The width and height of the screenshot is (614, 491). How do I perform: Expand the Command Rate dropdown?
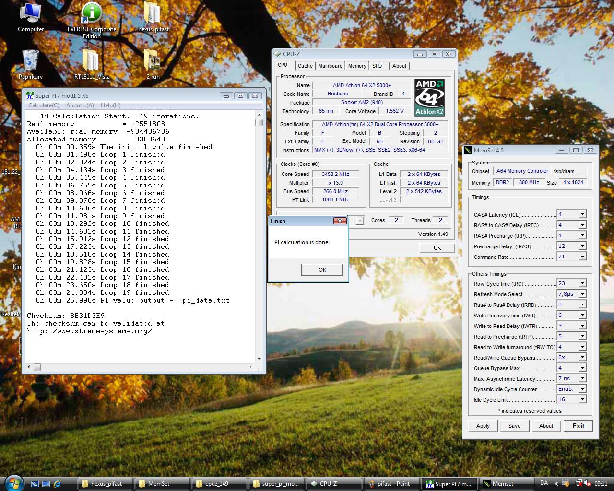click(582, 257)
